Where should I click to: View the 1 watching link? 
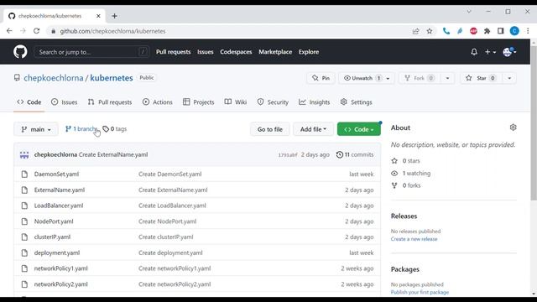pyautogui.click(x=411, y=174)
